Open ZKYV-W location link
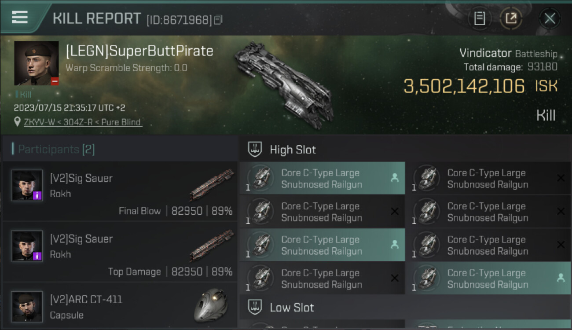Image resolution: width=572 pixels, height=330 pixels. [x=83, y=122]
